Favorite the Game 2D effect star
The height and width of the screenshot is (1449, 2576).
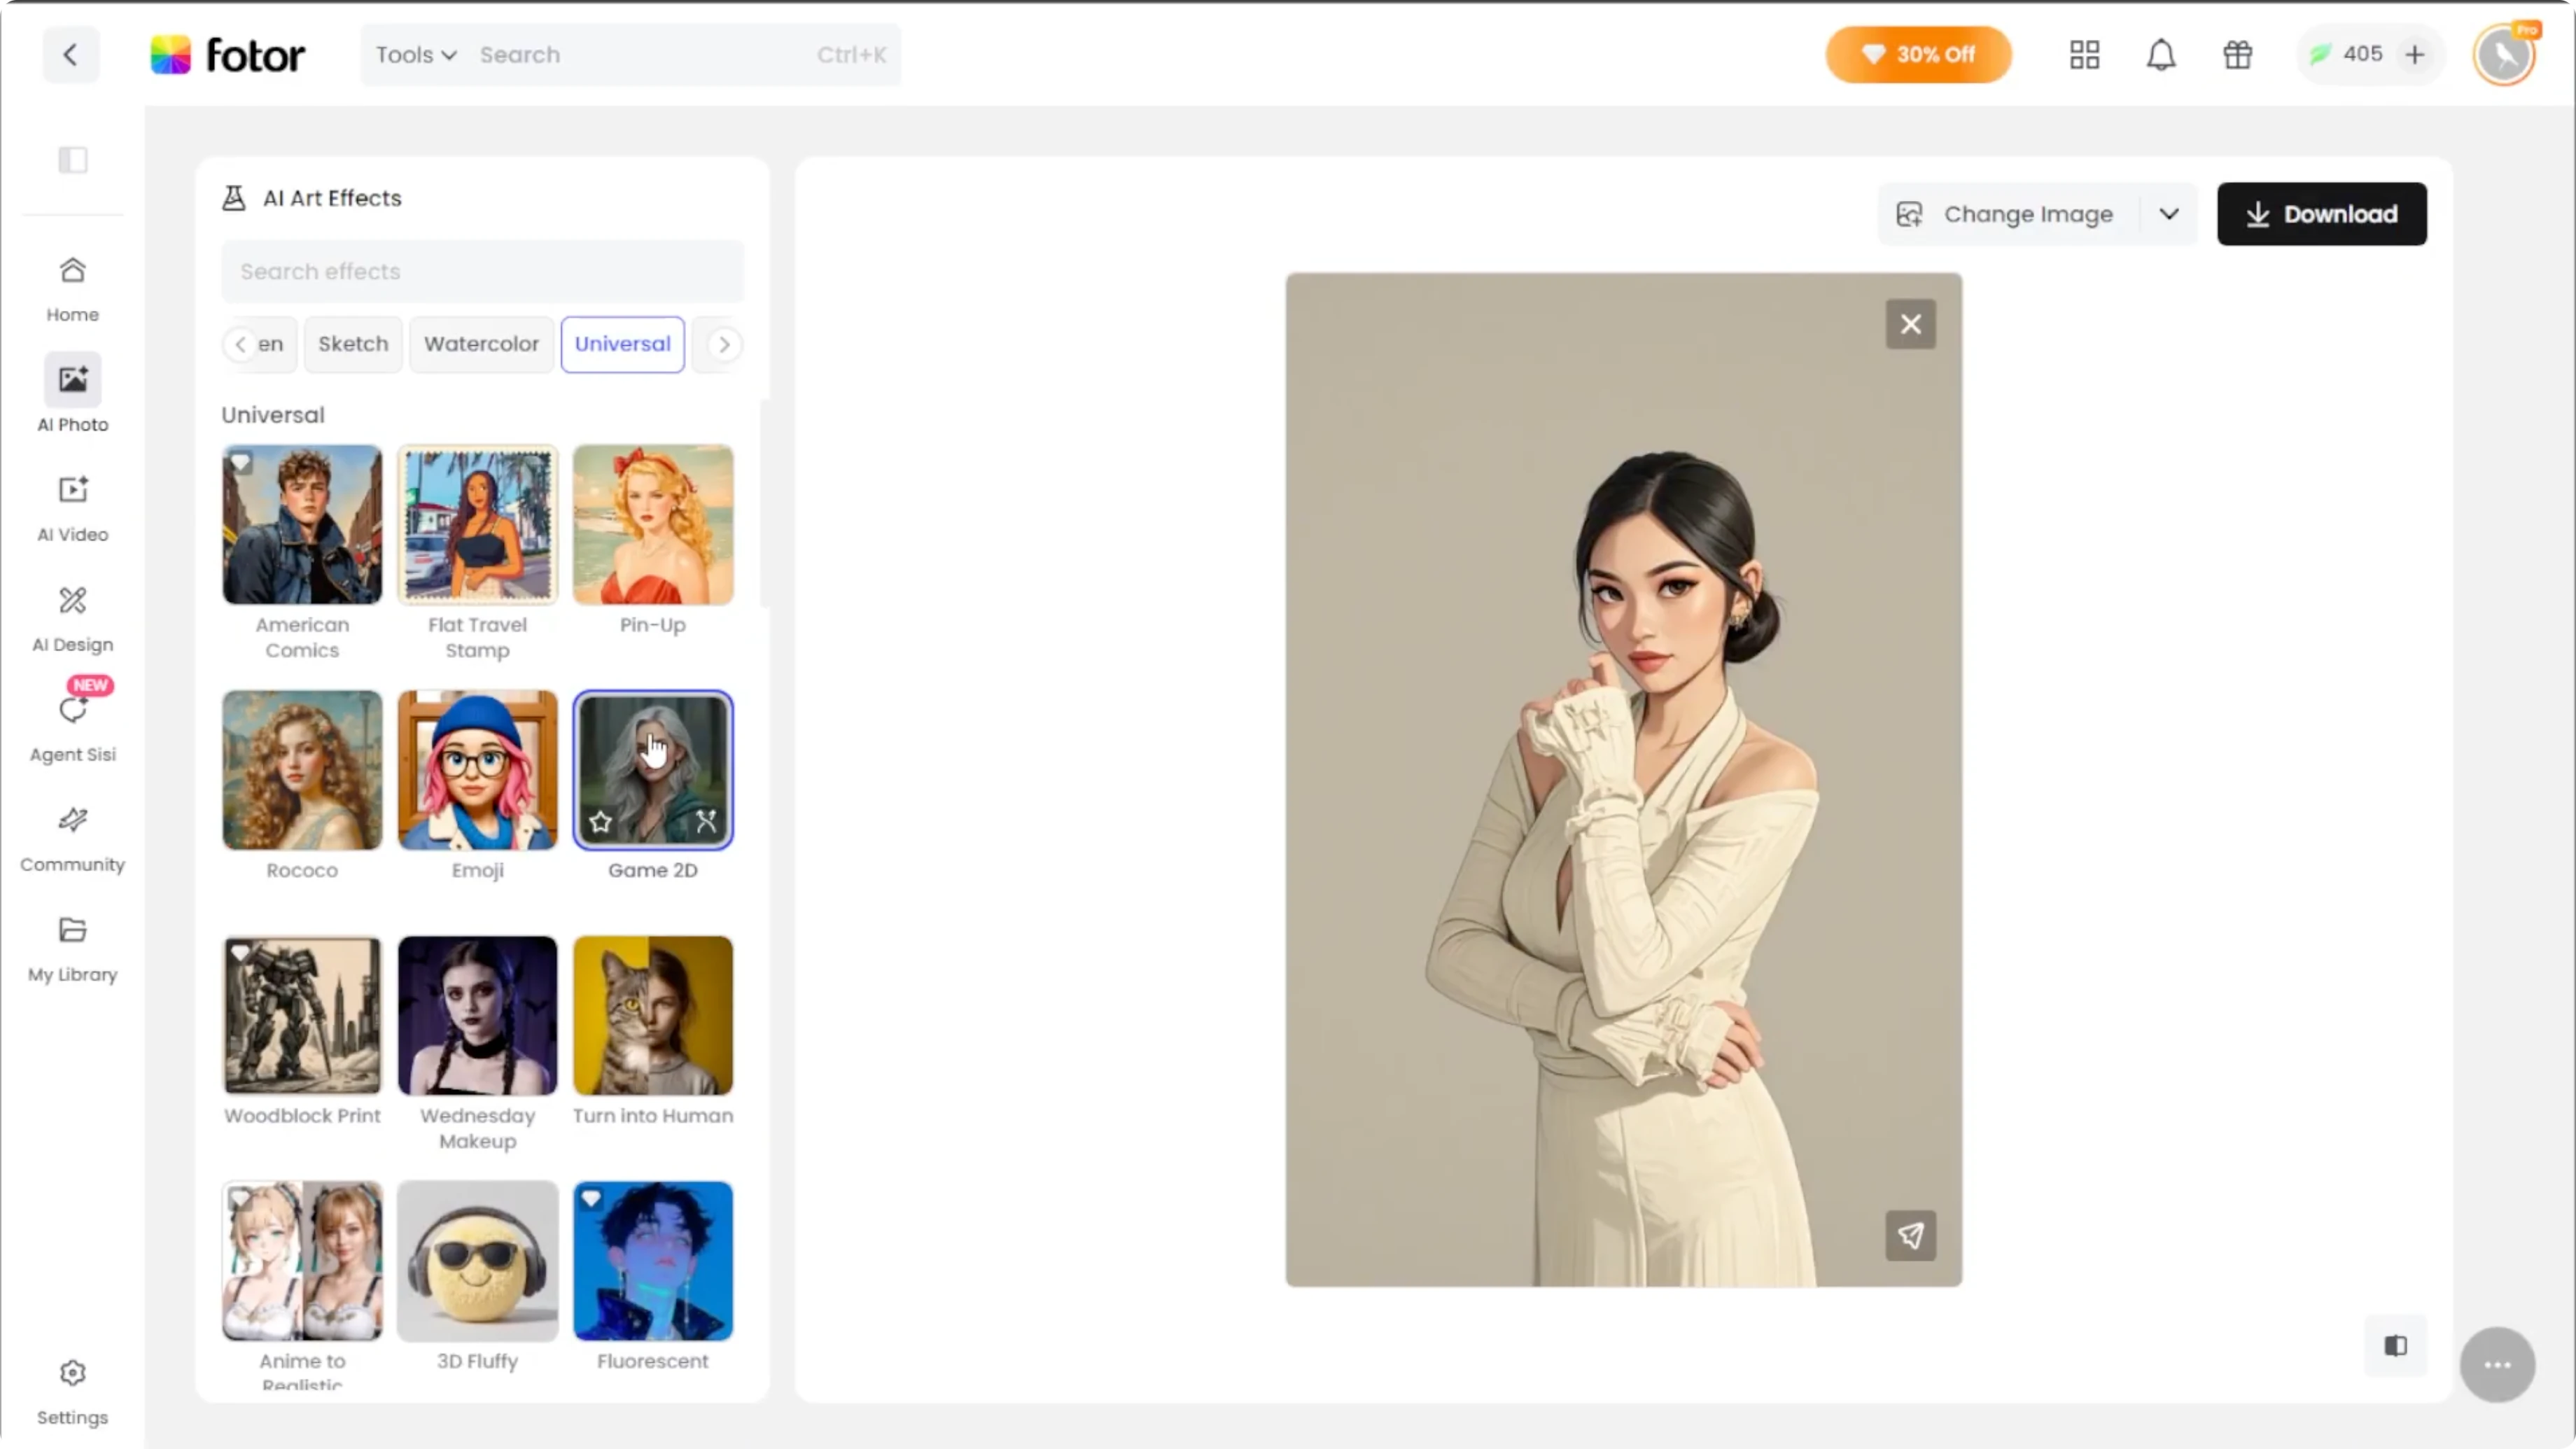[x=600, y=822]
